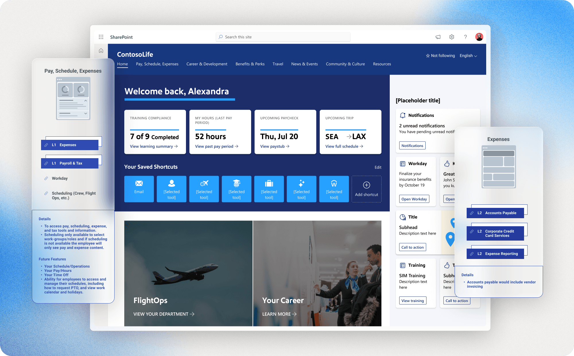Click "52 hours" value

210,136
